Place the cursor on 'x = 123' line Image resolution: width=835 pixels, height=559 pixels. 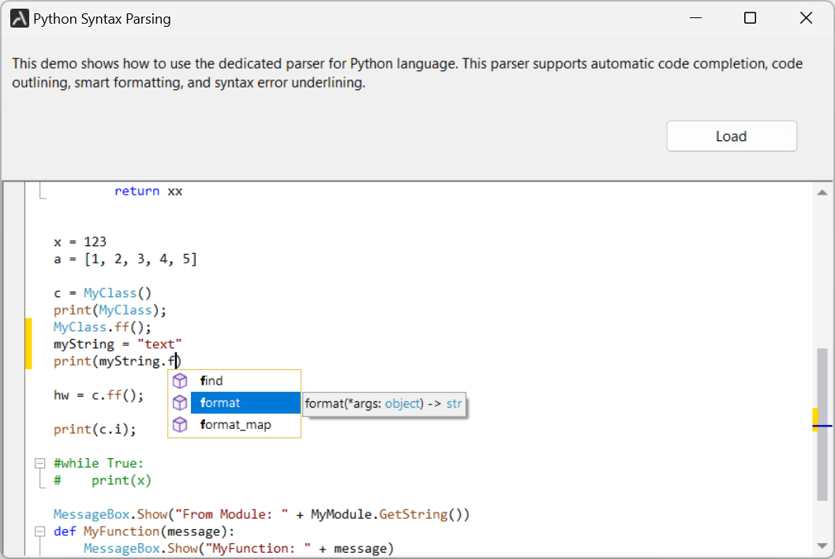coord(80,242)
